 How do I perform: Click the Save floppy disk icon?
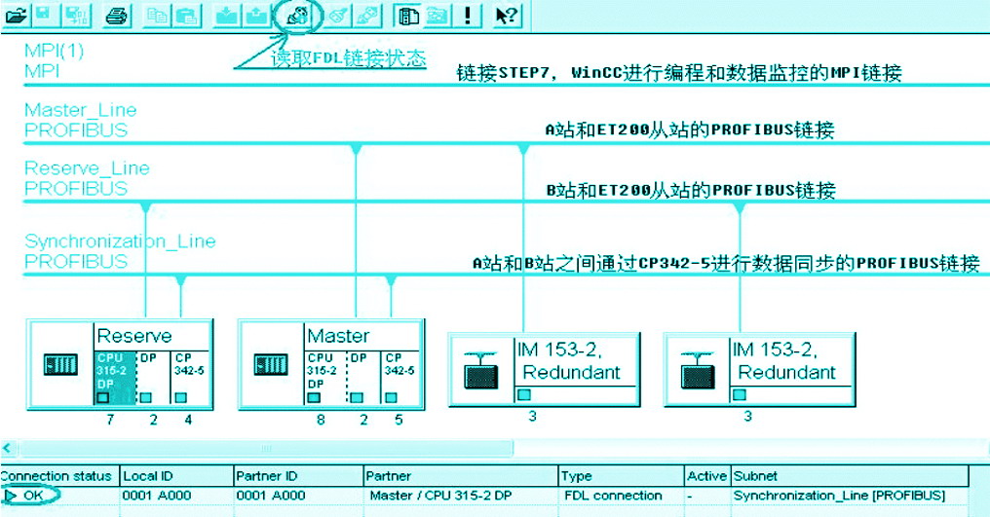coord(46,16)
